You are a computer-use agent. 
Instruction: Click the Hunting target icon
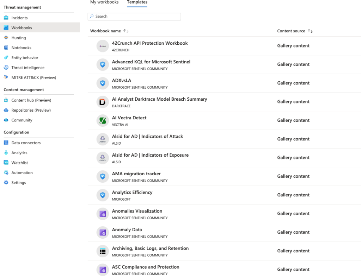pos(6,37)
